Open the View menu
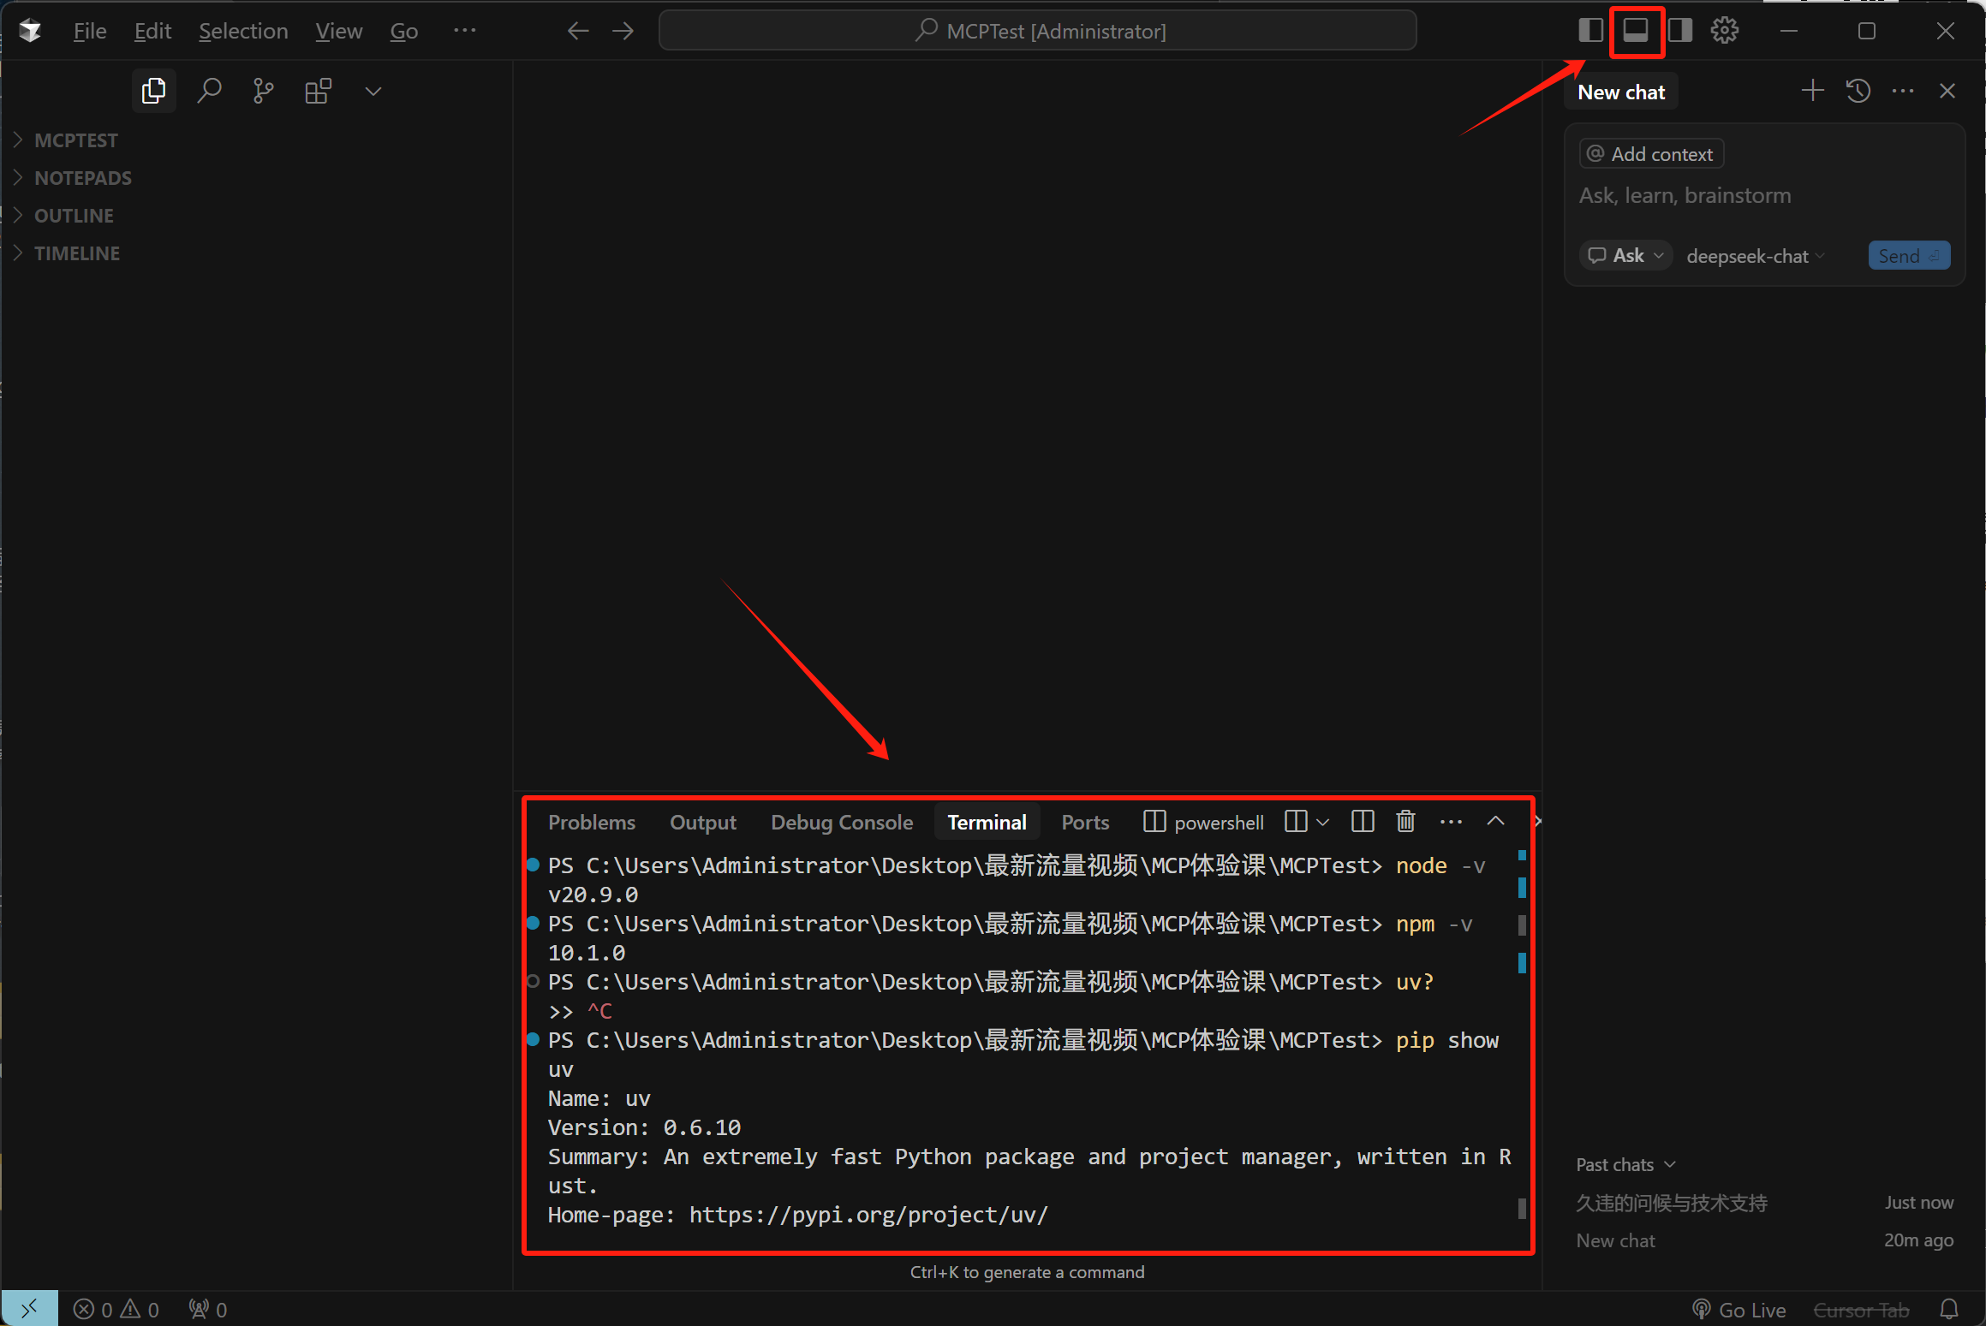The height and width of the screenshot is (1326, 1986). (338, 31)
